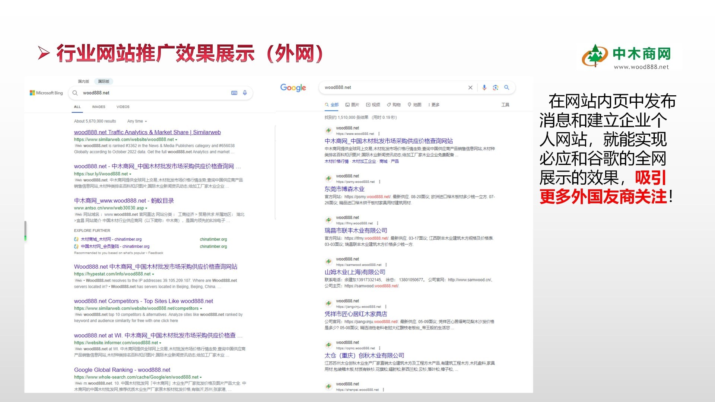The height and width of the screenshot is (402, 715).
Task: Open 凭祥市匠心居红木家具店 result
Action: (356, 314)
